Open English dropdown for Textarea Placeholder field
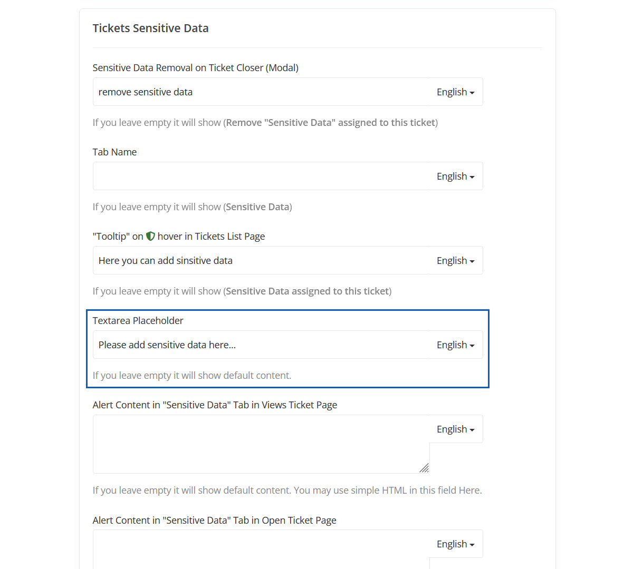Image resolution: width=633 pixels, height=569 pixels. pos(456,345)
